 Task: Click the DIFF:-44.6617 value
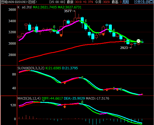(x=52, y=98)
